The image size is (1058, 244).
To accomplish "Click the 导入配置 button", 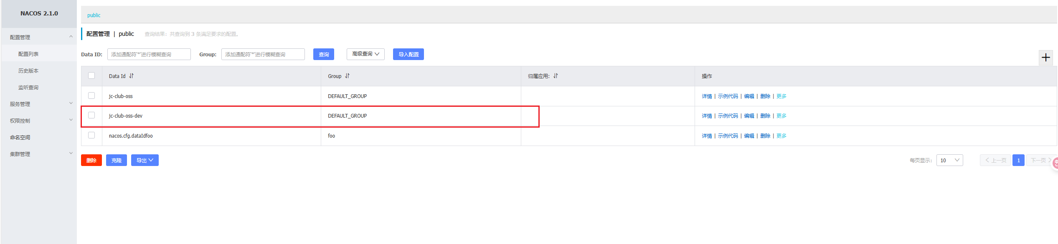I will (x=408, y=54).
